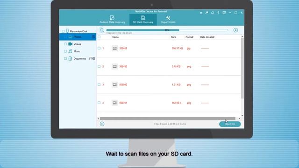Select file name 860701
The height and width of the screenshot is (168, 299).
(123, 103)
